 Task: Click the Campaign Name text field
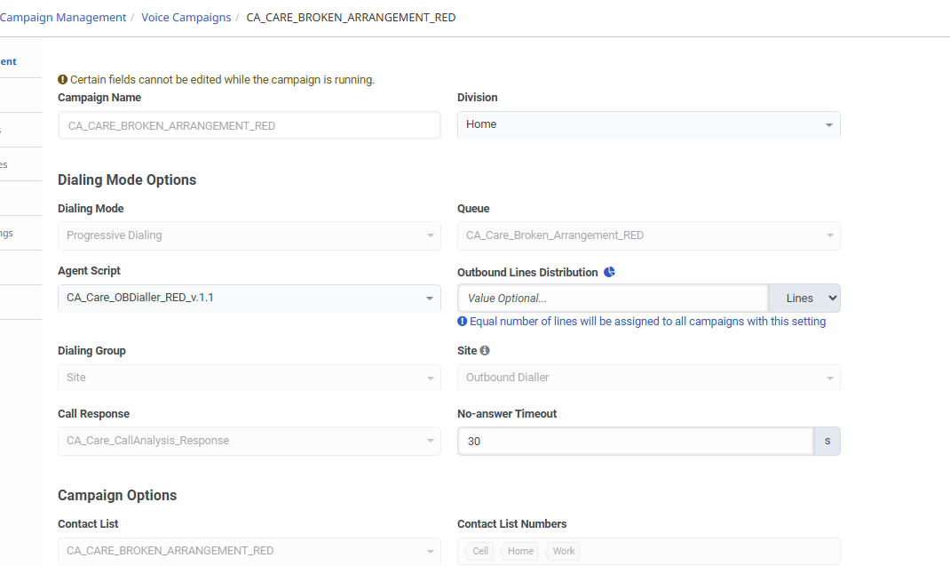[x=249, y=125]
